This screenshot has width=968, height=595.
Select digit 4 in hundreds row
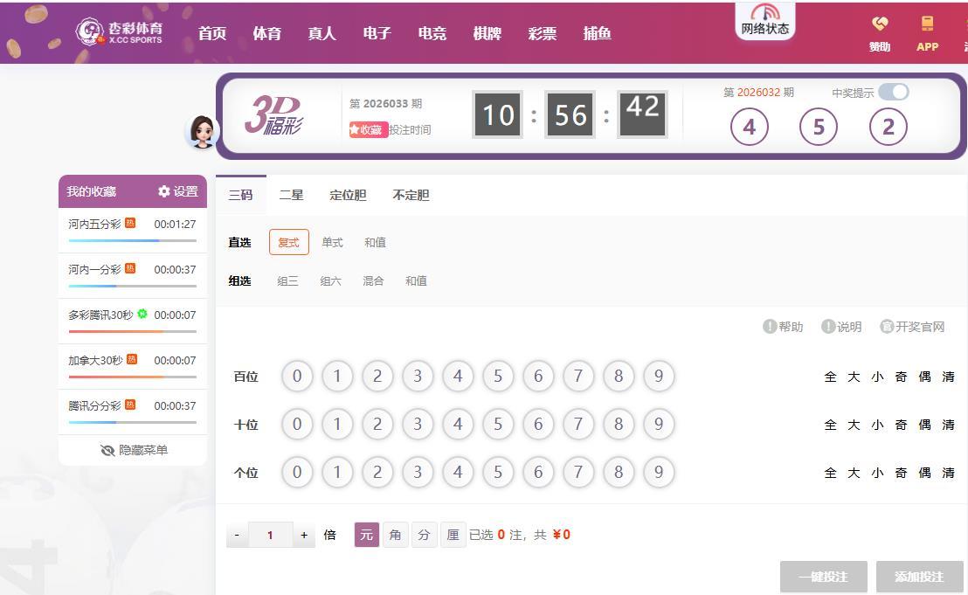458,376
